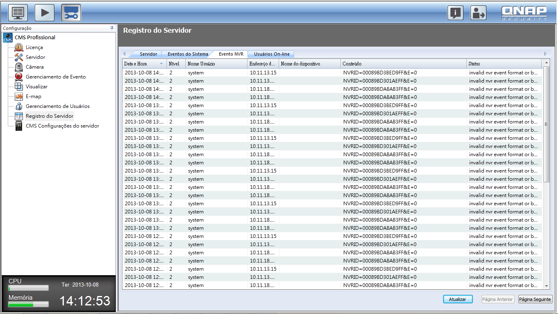Go to Página Seguinte
558x314 pixels.
point(535,299)
